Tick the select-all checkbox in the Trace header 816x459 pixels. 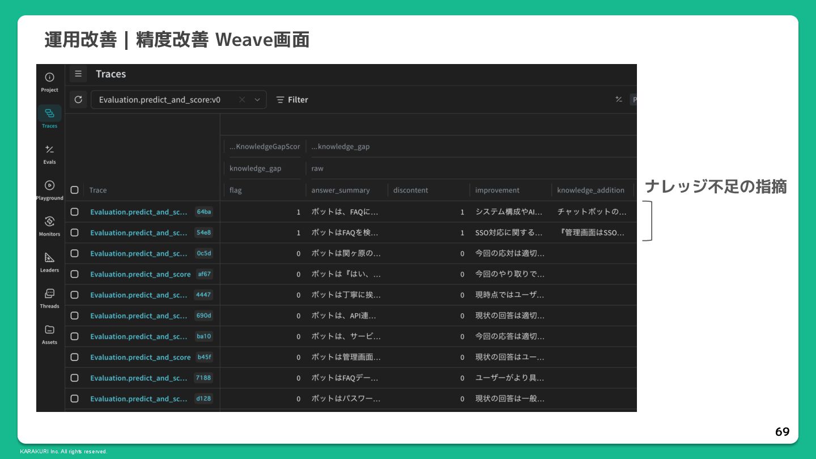point(74,190)
